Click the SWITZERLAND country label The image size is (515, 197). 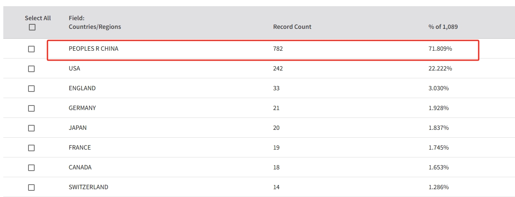click(88, 187)
